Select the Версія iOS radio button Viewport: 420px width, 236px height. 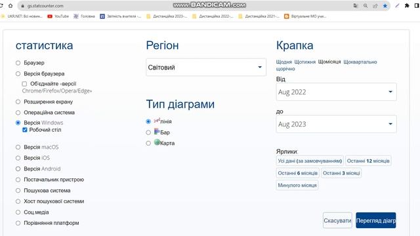coord(18,158)
